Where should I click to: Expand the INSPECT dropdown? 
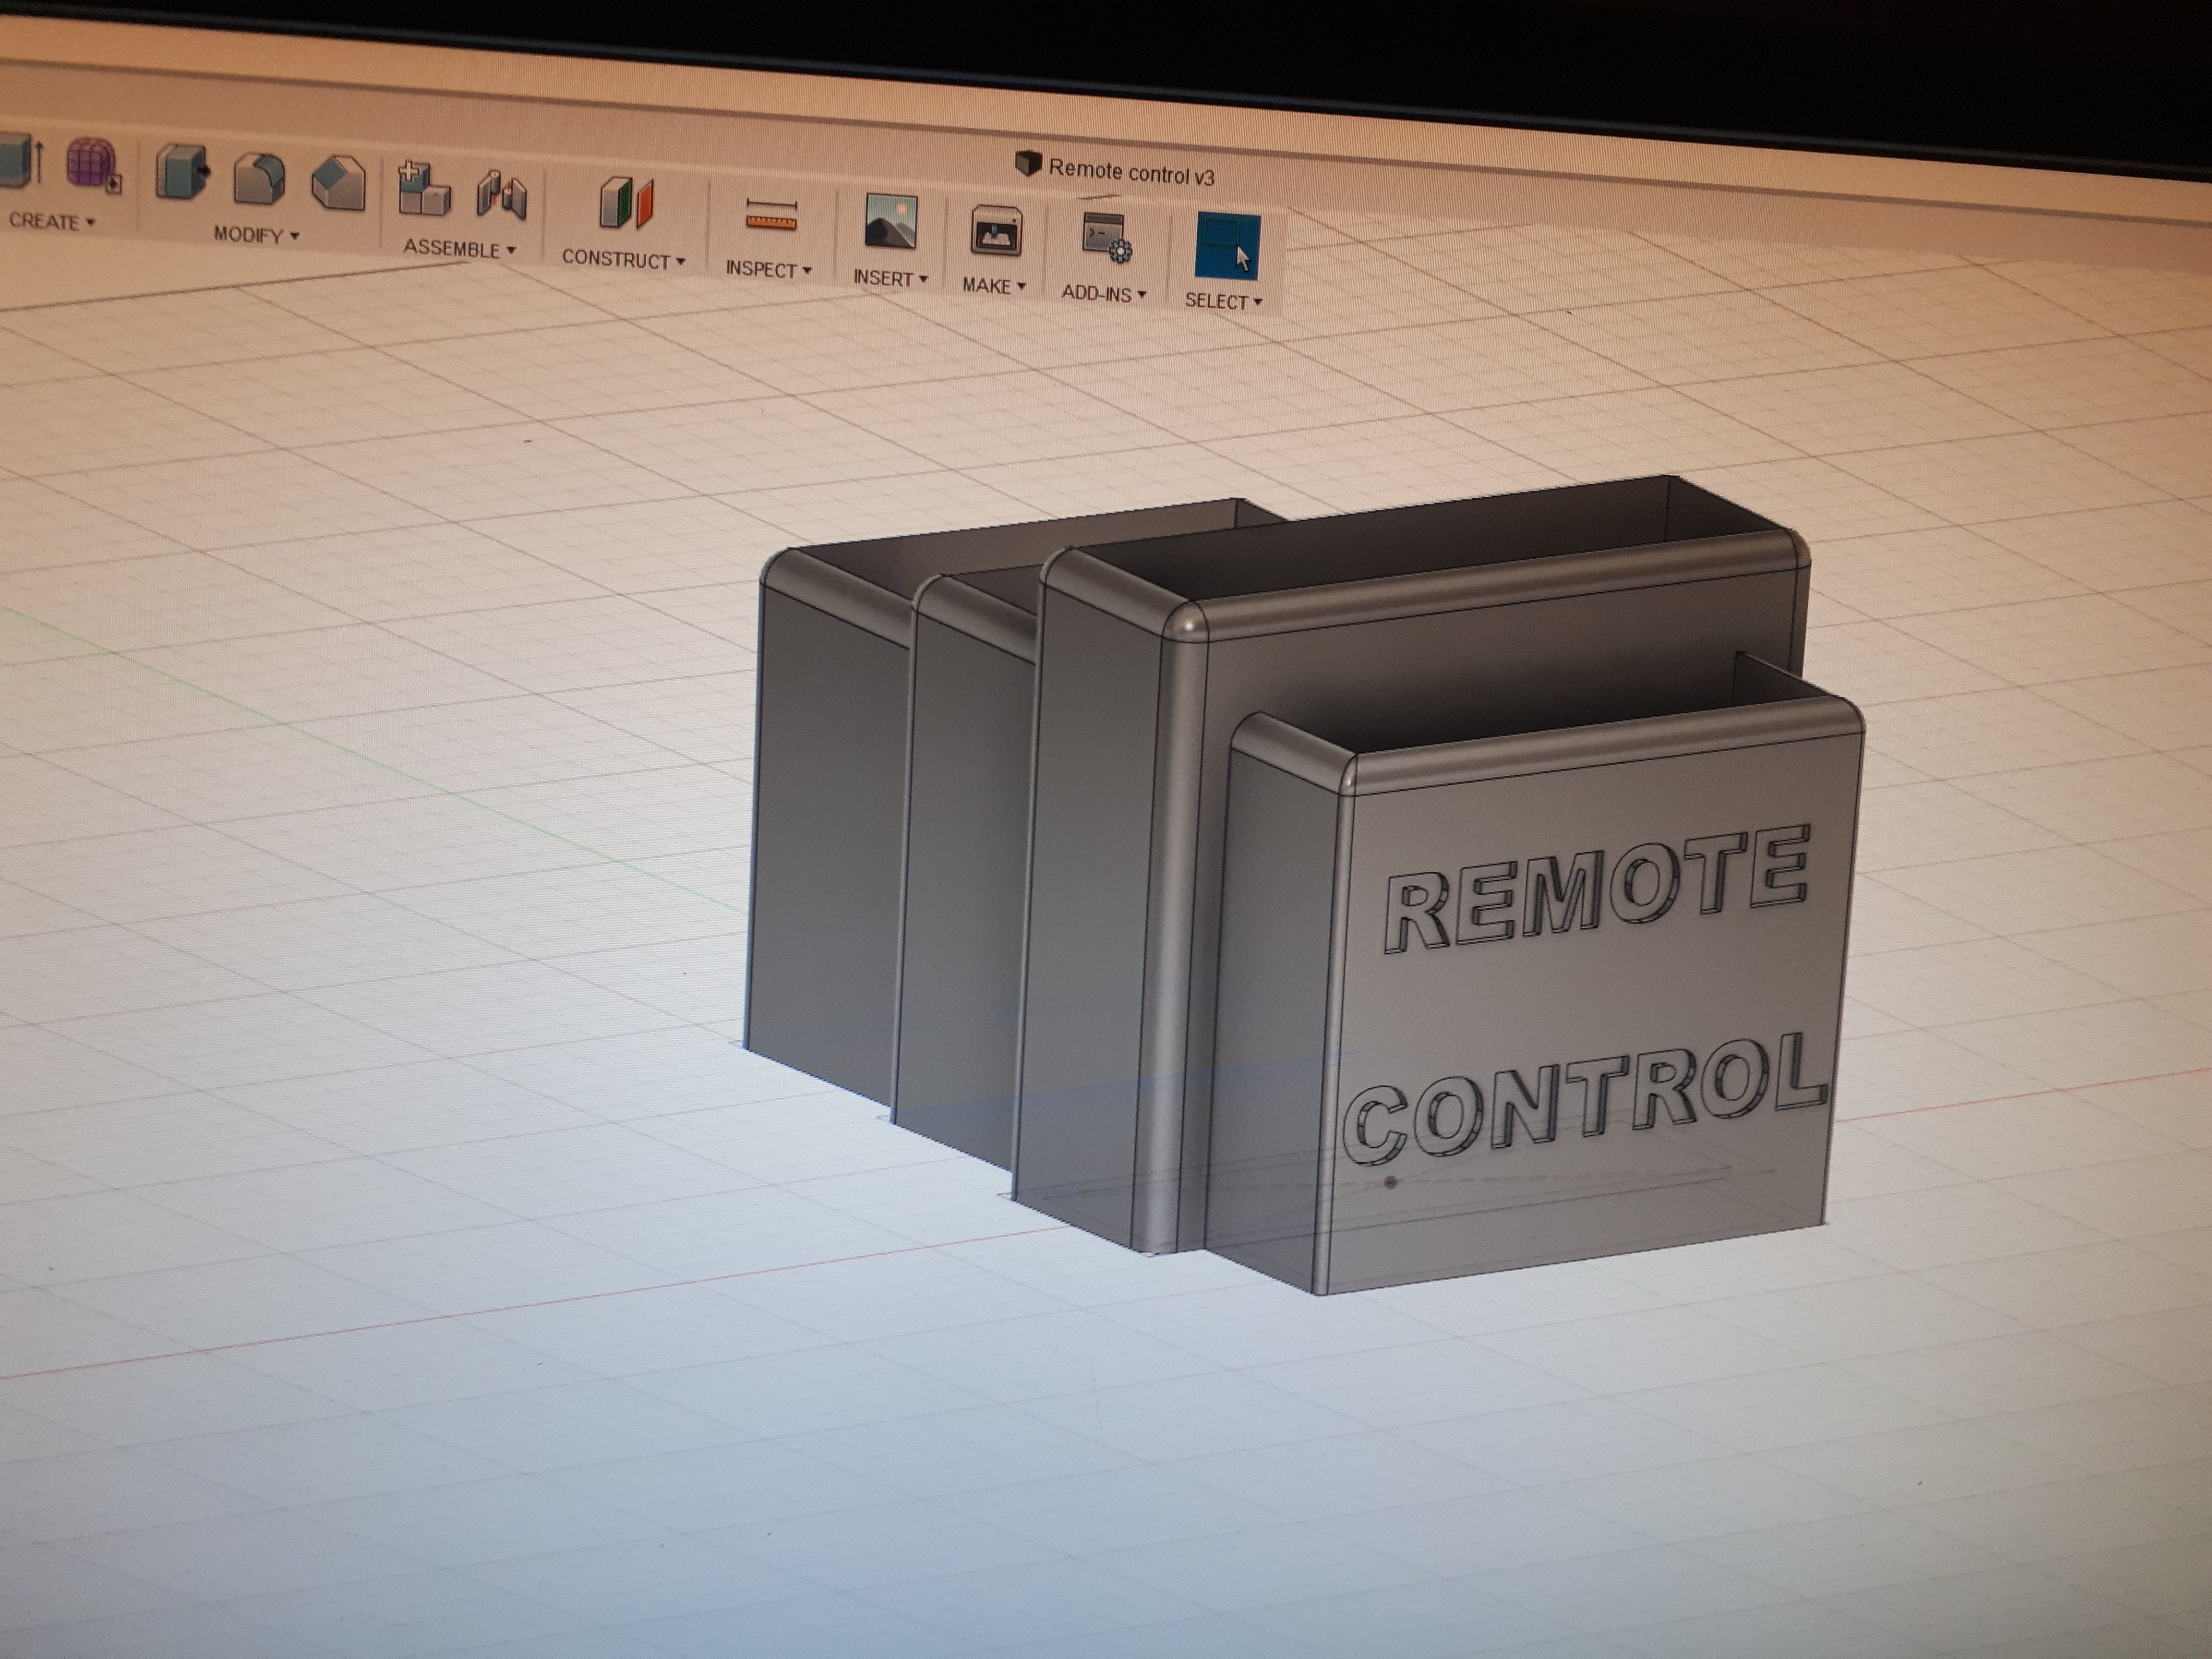pyautogui.click(x=768, y=269)
